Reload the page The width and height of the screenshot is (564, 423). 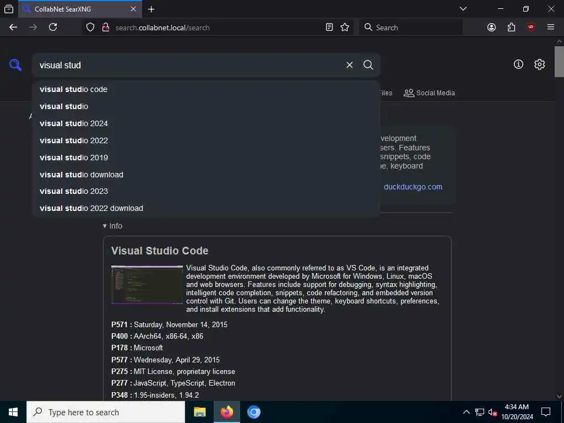[53, 28]
